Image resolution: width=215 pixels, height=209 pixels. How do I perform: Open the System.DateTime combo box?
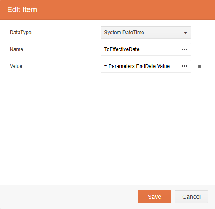(x=146, y=33)
